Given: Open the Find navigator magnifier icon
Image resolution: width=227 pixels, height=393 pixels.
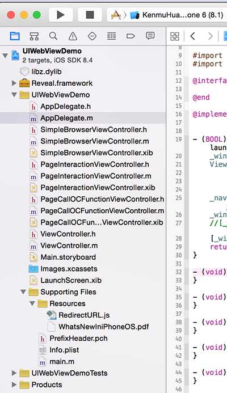Looking at the screenshot, I should 53,36.
